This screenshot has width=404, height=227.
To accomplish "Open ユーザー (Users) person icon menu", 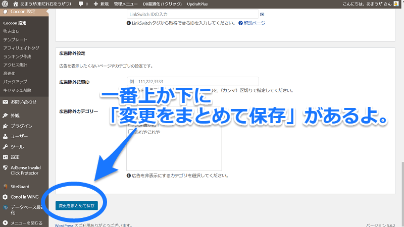I will click(x=6, y=136).
